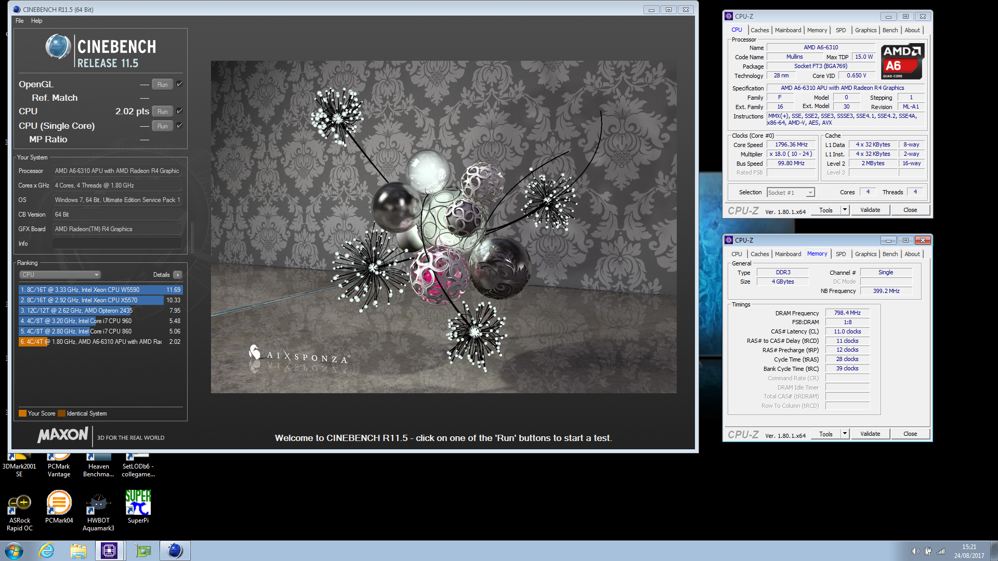Click volume speaker tray icon
Screen dimensions: 998x561
[x=915, y=551]
